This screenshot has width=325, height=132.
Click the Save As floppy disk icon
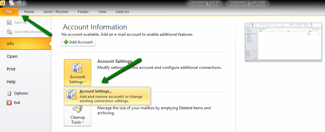(x=9, y=22)
